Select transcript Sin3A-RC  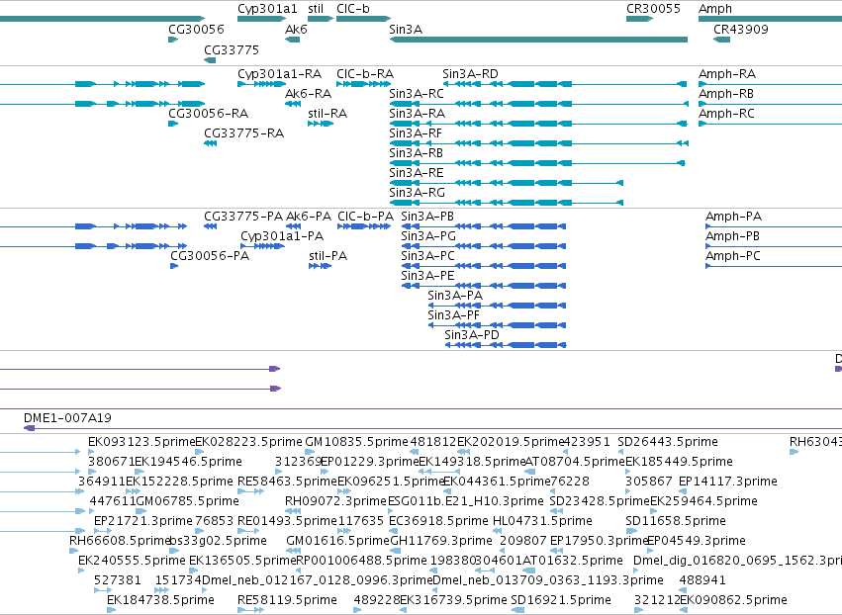pos(417,94)
